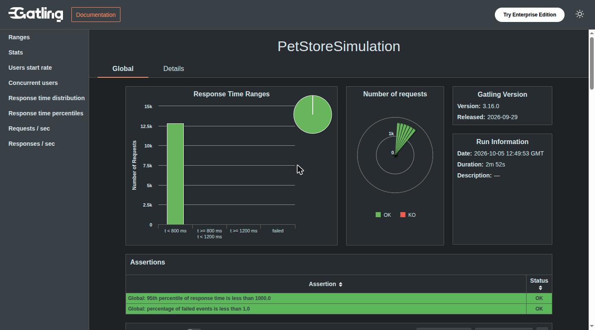
Task: Open Response time percentiles section
Action: [46, 113]
